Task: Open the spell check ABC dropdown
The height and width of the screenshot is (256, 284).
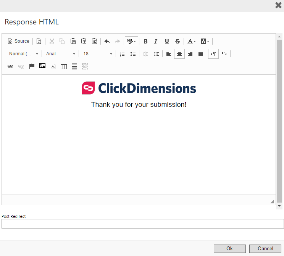Action: (x=131, y=41)
